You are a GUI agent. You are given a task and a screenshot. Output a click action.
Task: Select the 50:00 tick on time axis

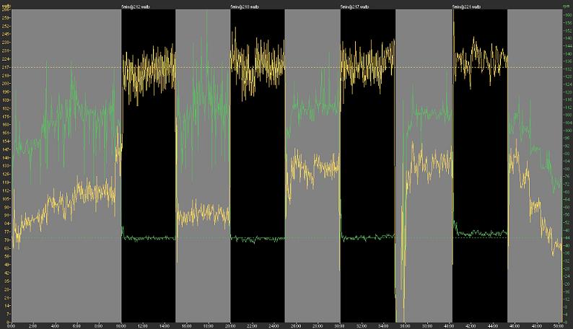tap(559, 325)
